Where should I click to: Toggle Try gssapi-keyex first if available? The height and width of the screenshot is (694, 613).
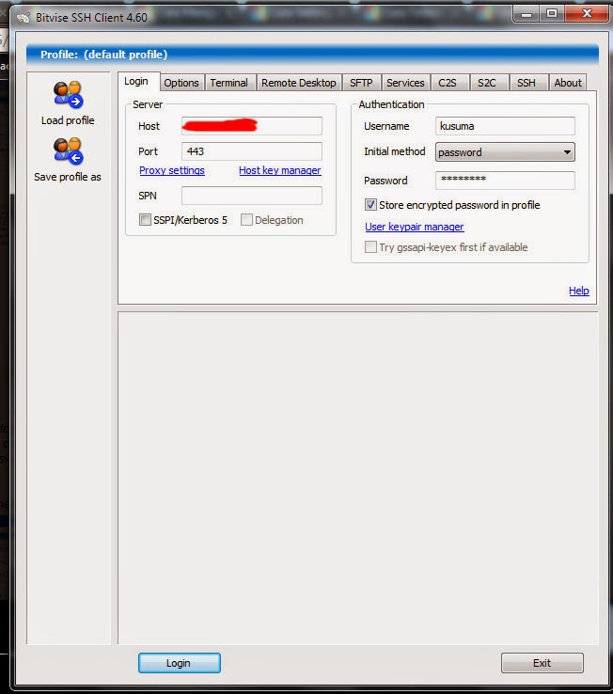(x=370, y=247)
